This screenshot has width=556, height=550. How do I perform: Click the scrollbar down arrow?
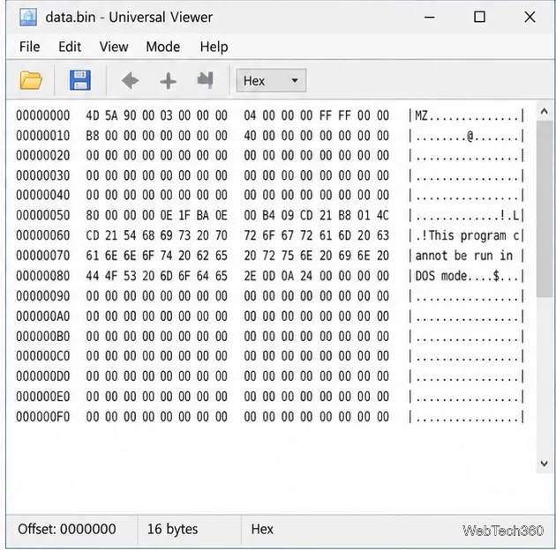point(545,464)
